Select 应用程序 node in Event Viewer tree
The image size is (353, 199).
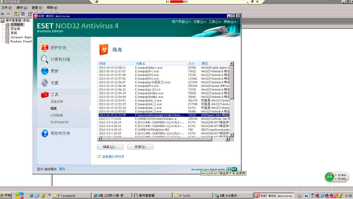point(17,25)
